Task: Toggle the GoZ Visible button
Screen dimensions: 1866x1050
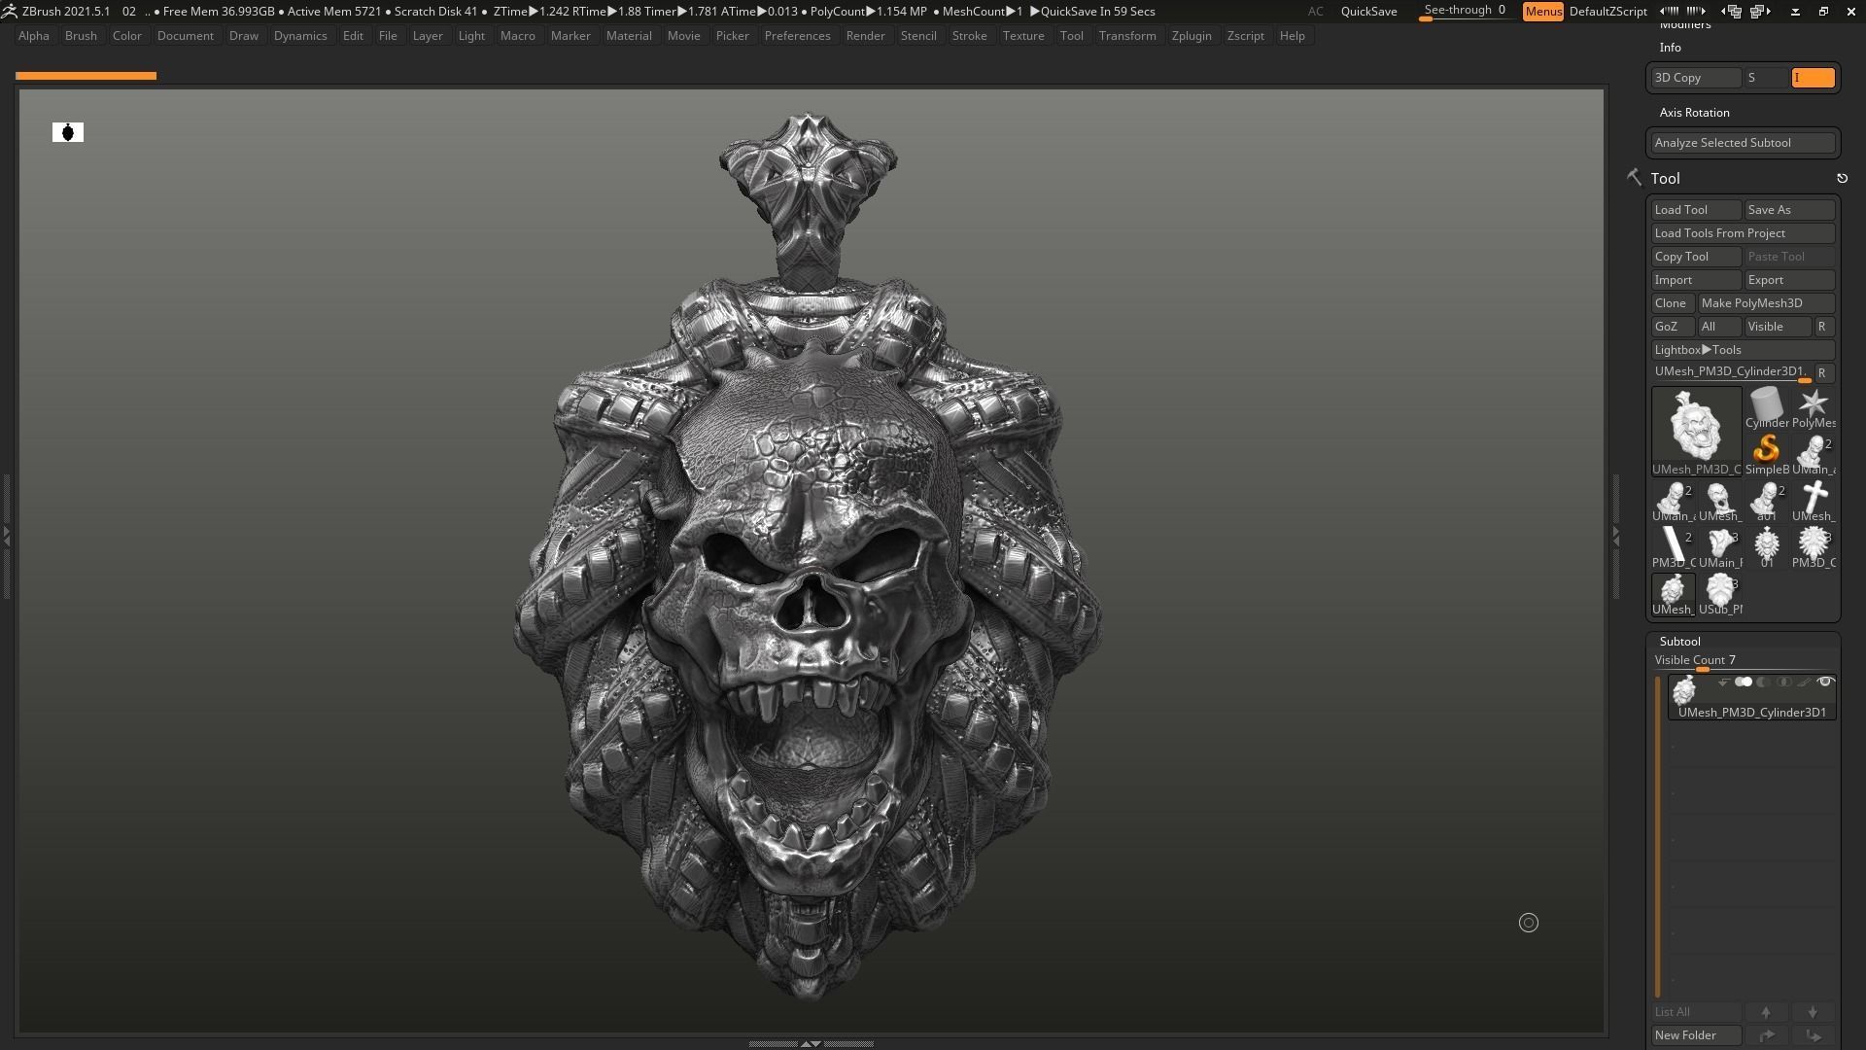Action: (x=1778, y=327)
